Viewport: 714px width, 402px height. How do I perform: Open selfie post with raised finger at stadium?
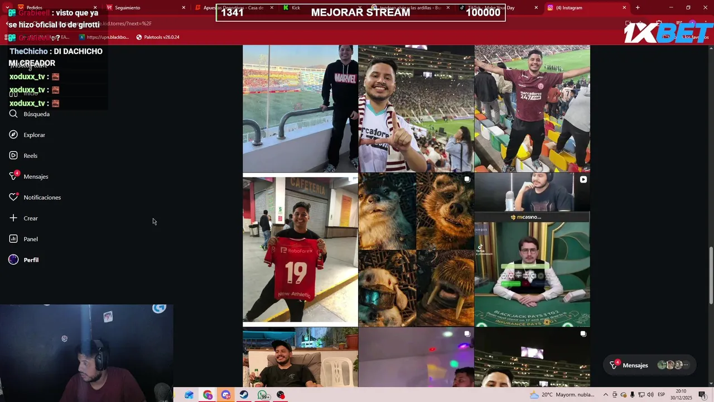pyautogui.click(x=416, y=108)
